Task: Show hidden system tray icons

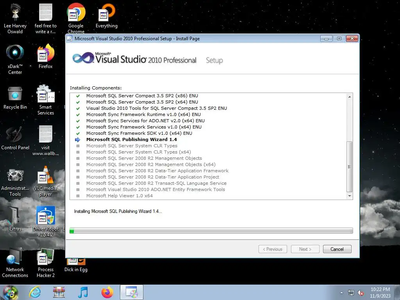Action: tap(341, 293)
